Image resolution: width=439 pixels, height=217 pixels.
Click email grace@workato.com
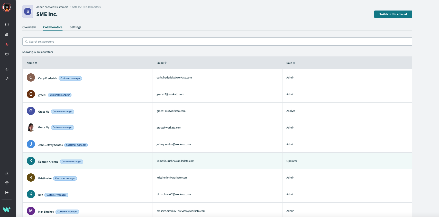pyautogui.click(x=169, y=127)
